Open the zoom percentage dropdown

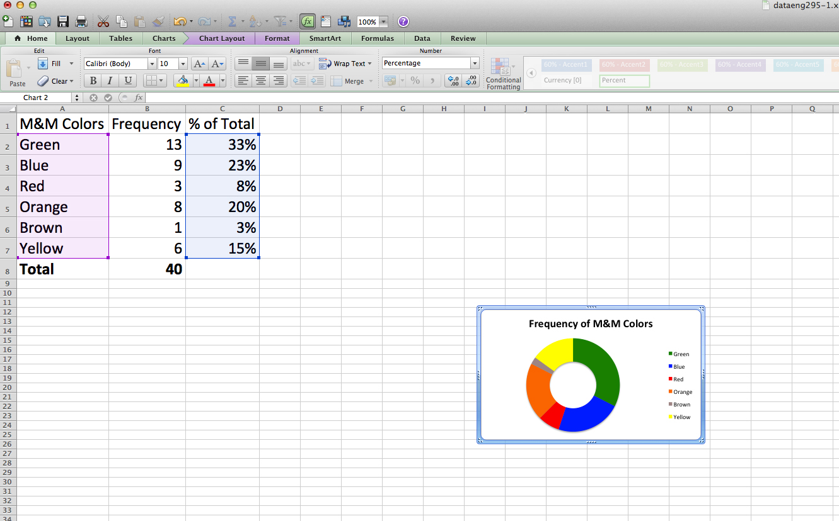[x=383, y=22]
